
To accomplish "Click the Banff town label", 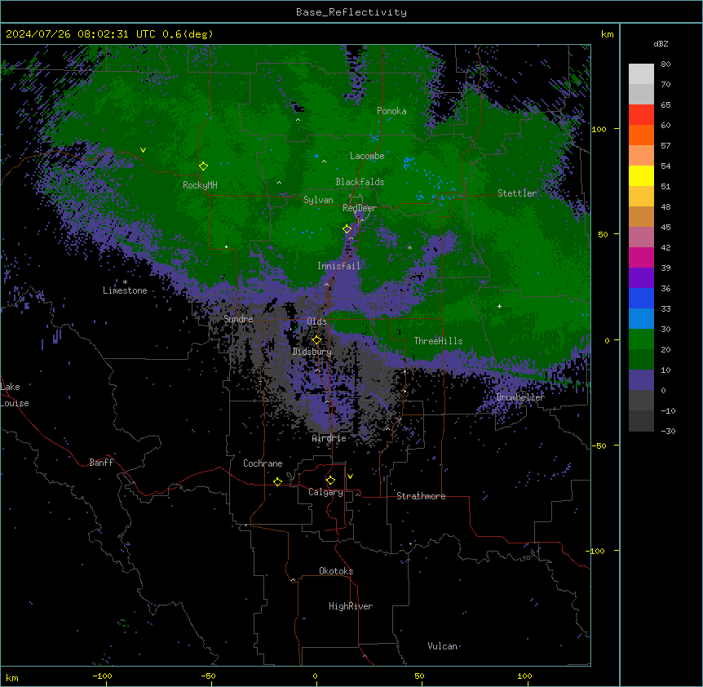I will pyautogui.click(x=101, y=463).
